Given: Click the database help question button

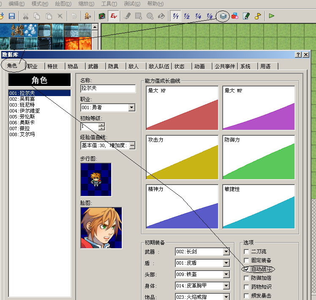Looking at the screenshot, I should click(298, 54).
